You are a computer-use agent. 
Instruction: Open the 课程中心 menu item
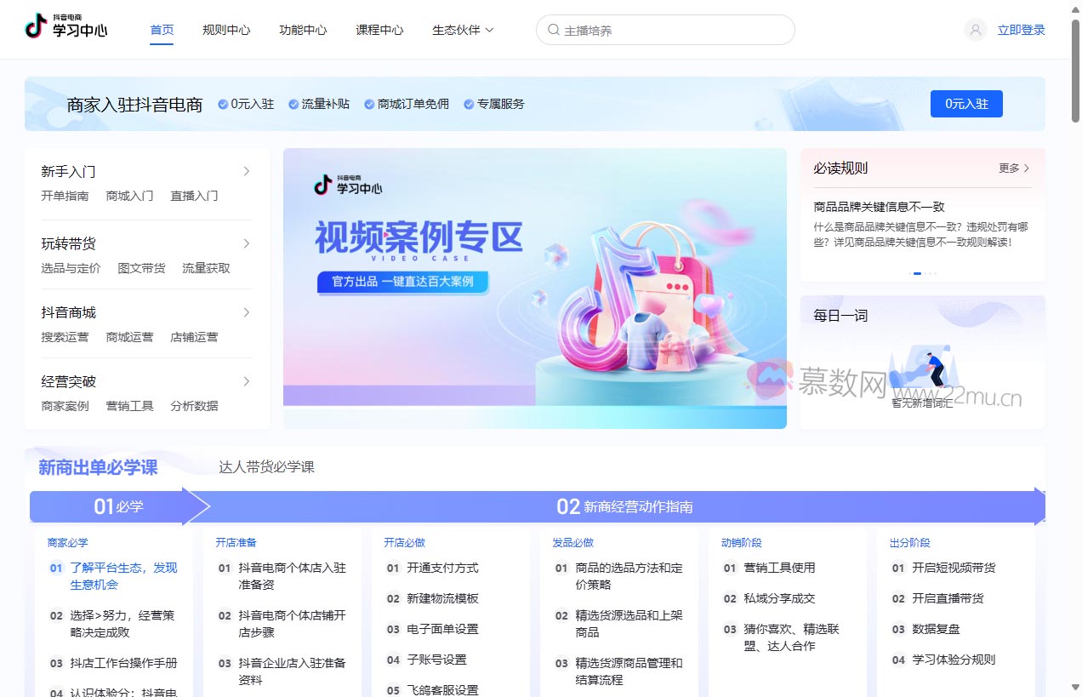pyautogui.click(x=379, y=28)
